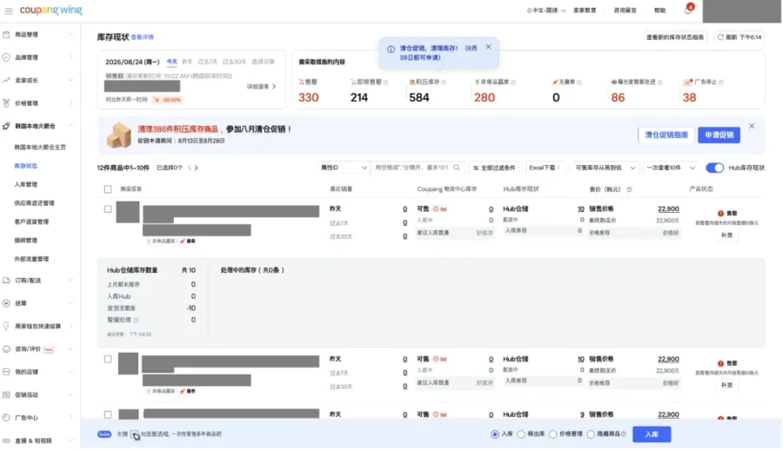Click the 商品管理 sidebar icon

tap(6, 35)
